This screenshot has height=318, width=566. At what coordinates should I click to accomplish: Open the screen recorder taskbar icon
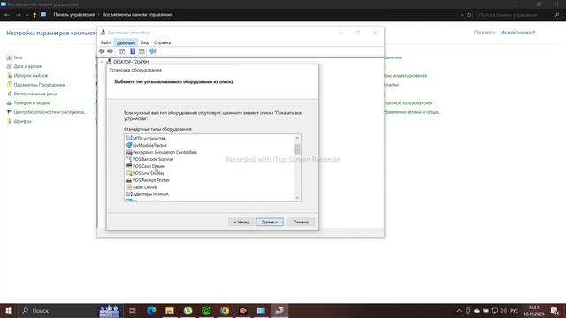pos(243,310)
